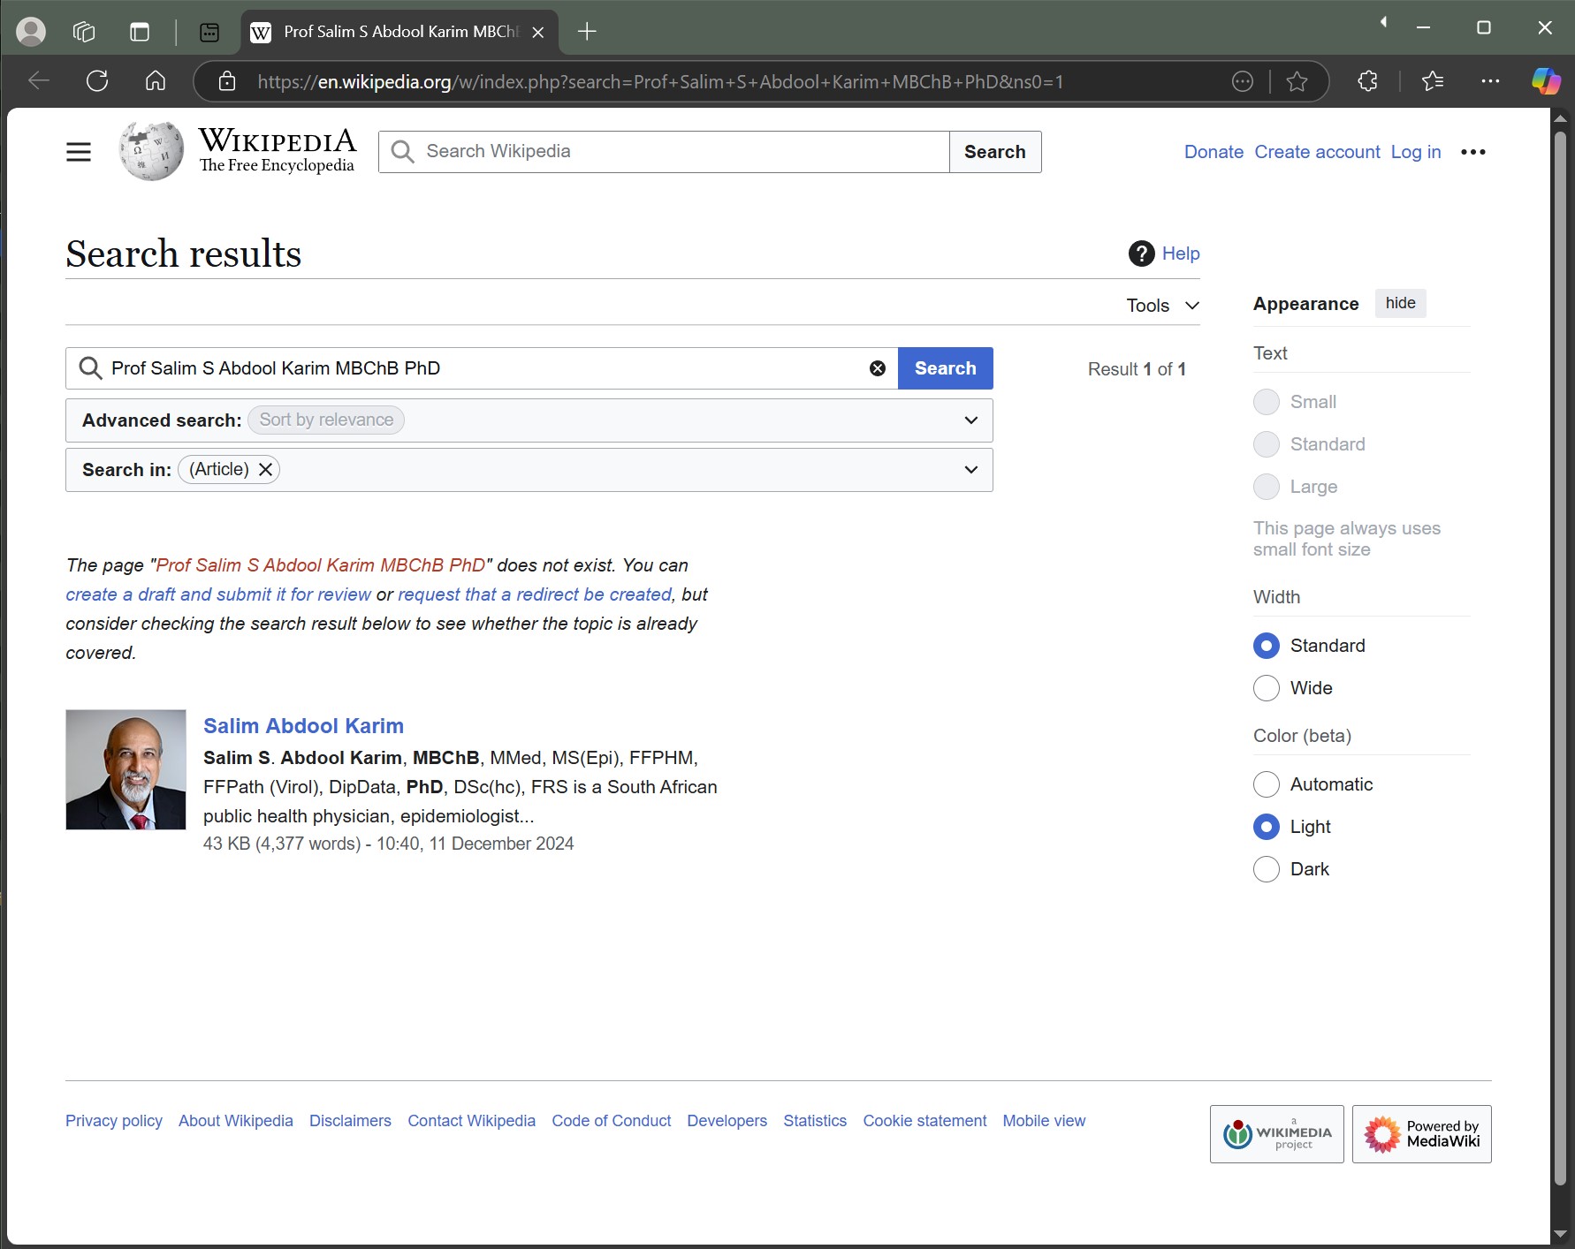Click the Wikipedia globe logo
1575x1249 pixels.
tap(152, 151)
